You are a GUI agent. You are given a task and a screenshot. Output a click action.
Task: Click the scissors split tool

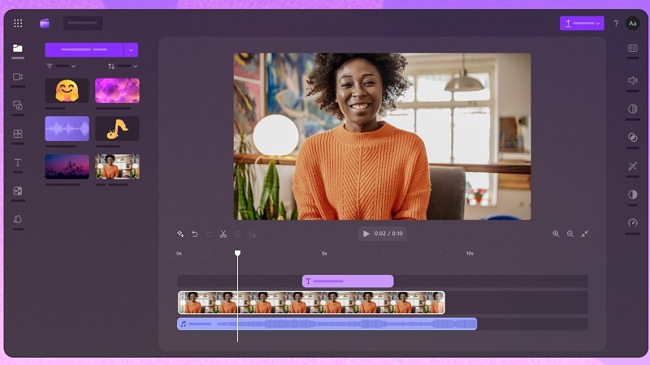[x=223, y=234]
